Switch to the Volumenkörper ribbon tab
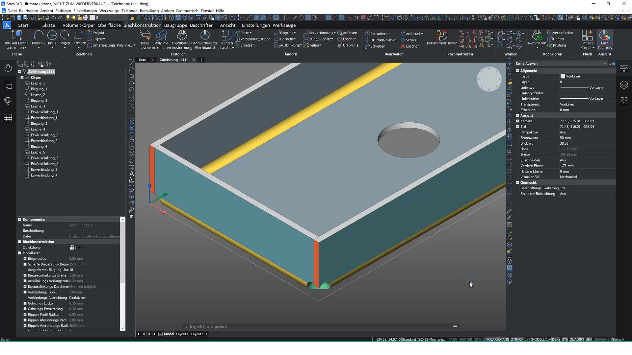The height and width of the screenshot is (355, 632). point(79,25)
